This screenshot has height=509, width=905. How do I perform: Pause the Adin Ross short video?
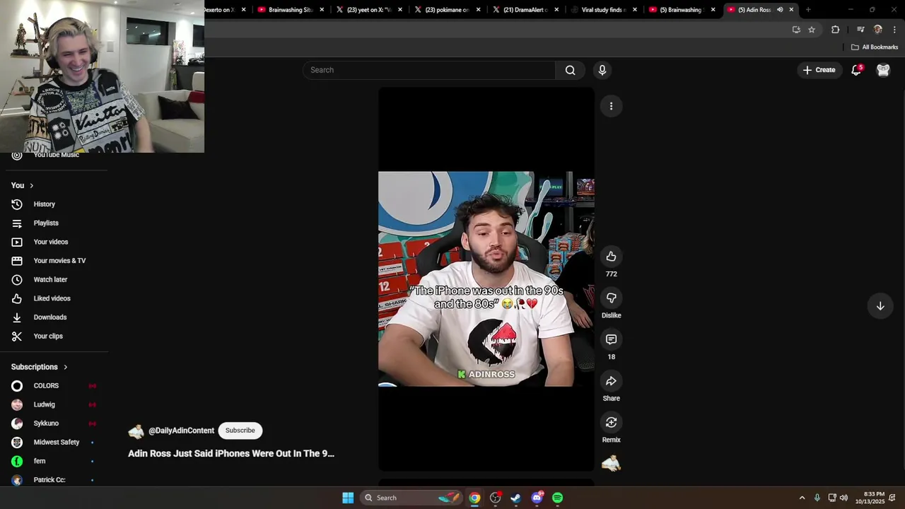[x=486, y=279]
